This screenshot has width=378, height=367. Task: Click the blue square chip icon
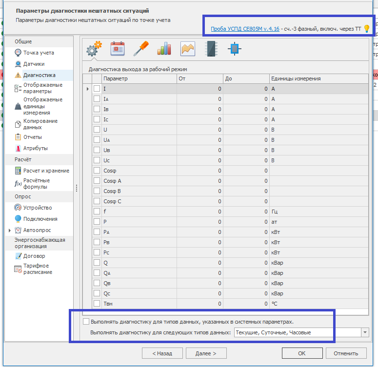click(235, 49)
